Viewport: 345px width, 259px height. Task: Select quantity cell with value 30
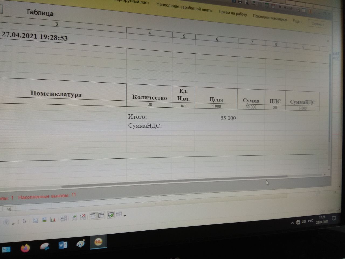tap(150, 104)
